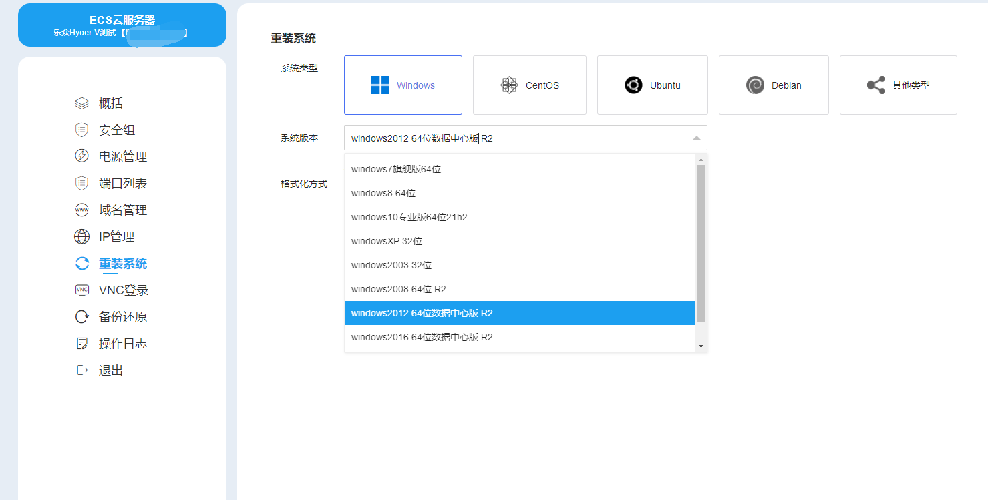This screenshot has height=500, width=988.
Task: Click the IP管理 globe icon
Action: click(x=81, y=236)
